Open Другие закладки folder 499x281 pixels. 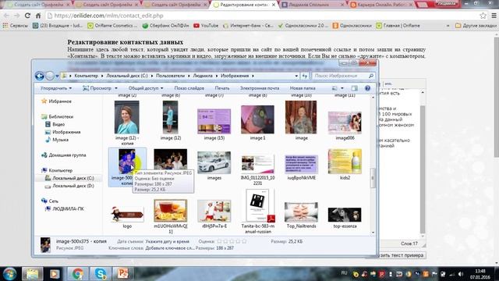(x=476, y=26)
